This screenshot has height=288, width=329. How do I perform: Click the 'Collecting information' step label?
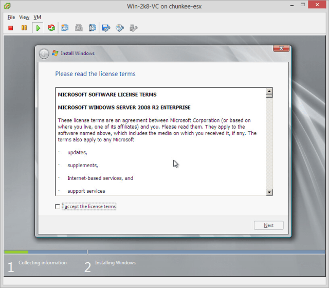pyautogui.click(x=43, y=263)
